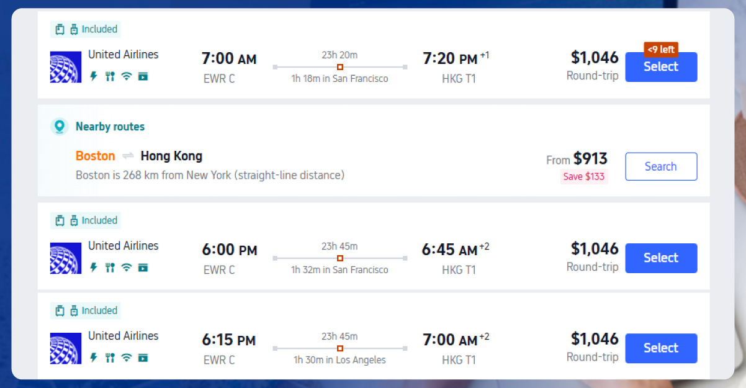The width and height of the screenshot is (746, 388).
Task: Click the entertainment icon on the 7:00 AM departure flight
Action: tap(143, 76)
